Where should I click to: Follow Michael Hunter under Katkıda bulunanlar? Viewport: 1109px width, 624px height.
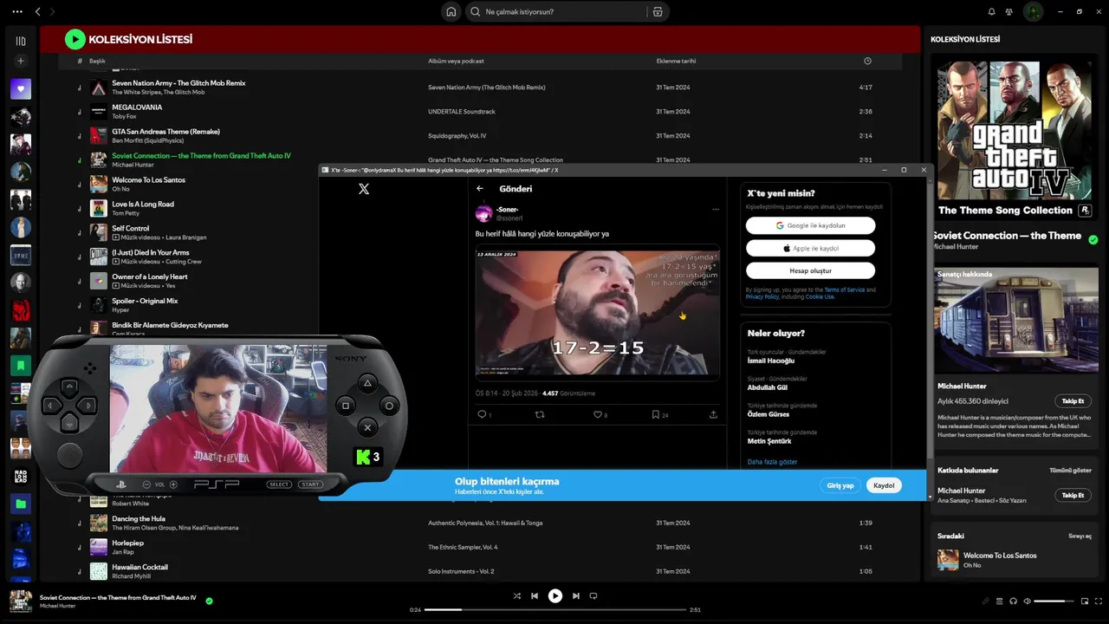coord(1073,495)
